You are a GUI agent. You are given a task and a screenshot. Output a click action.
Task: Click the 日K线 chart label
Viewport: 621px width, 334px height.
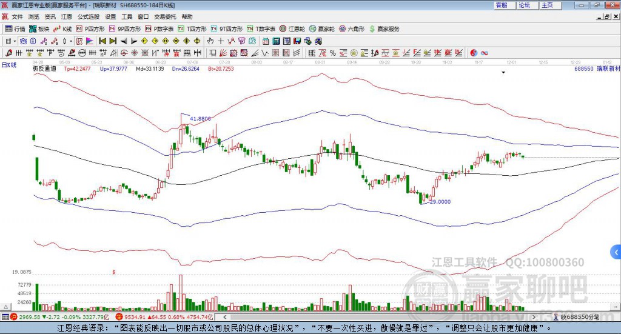8,65
